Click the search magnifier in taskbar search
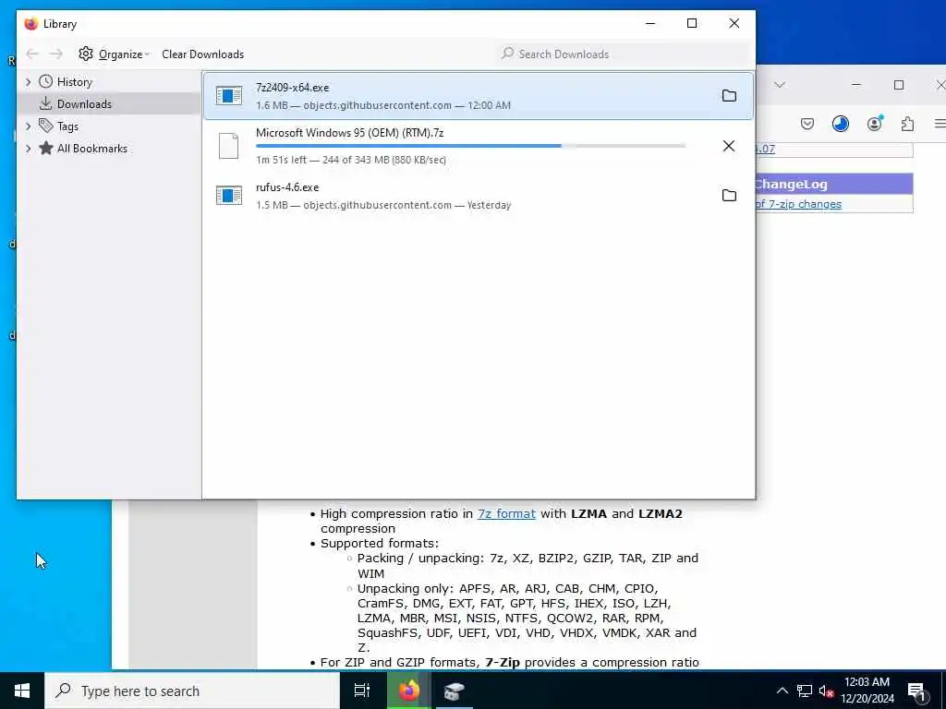 64,691
